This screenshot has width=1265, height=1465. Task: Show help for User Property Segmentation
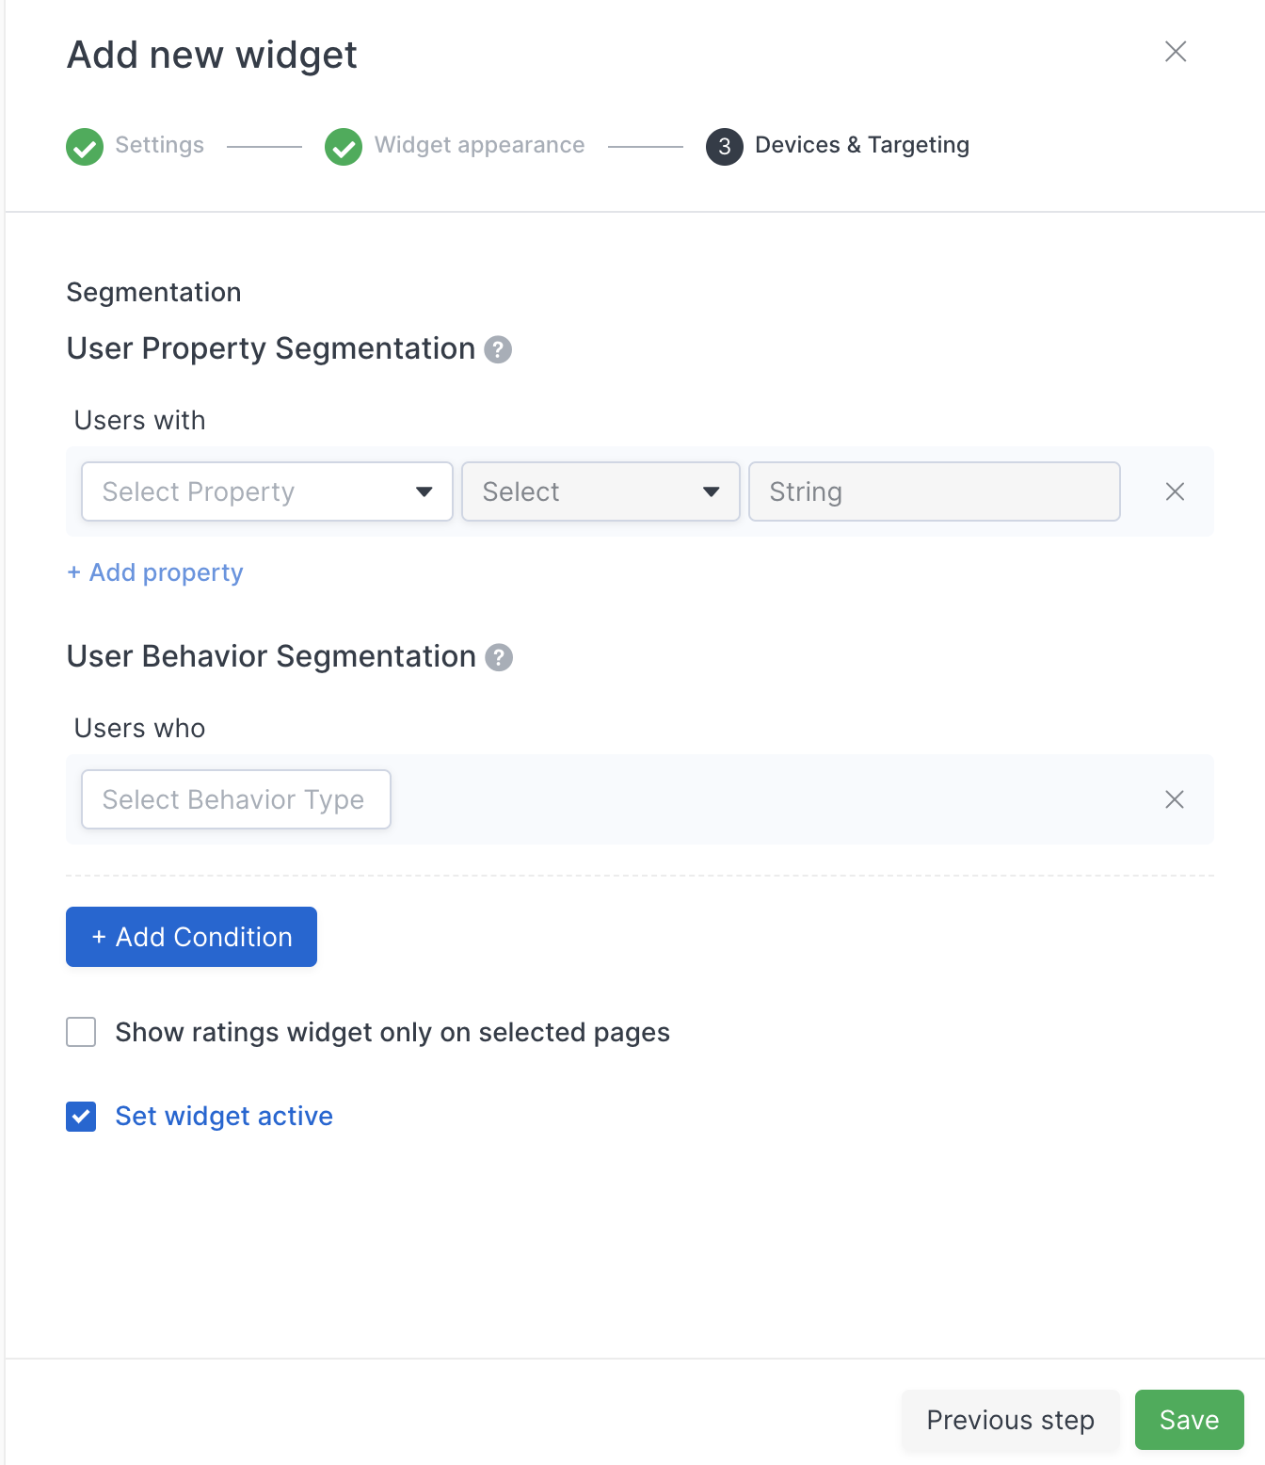click(x=498, y=349)
